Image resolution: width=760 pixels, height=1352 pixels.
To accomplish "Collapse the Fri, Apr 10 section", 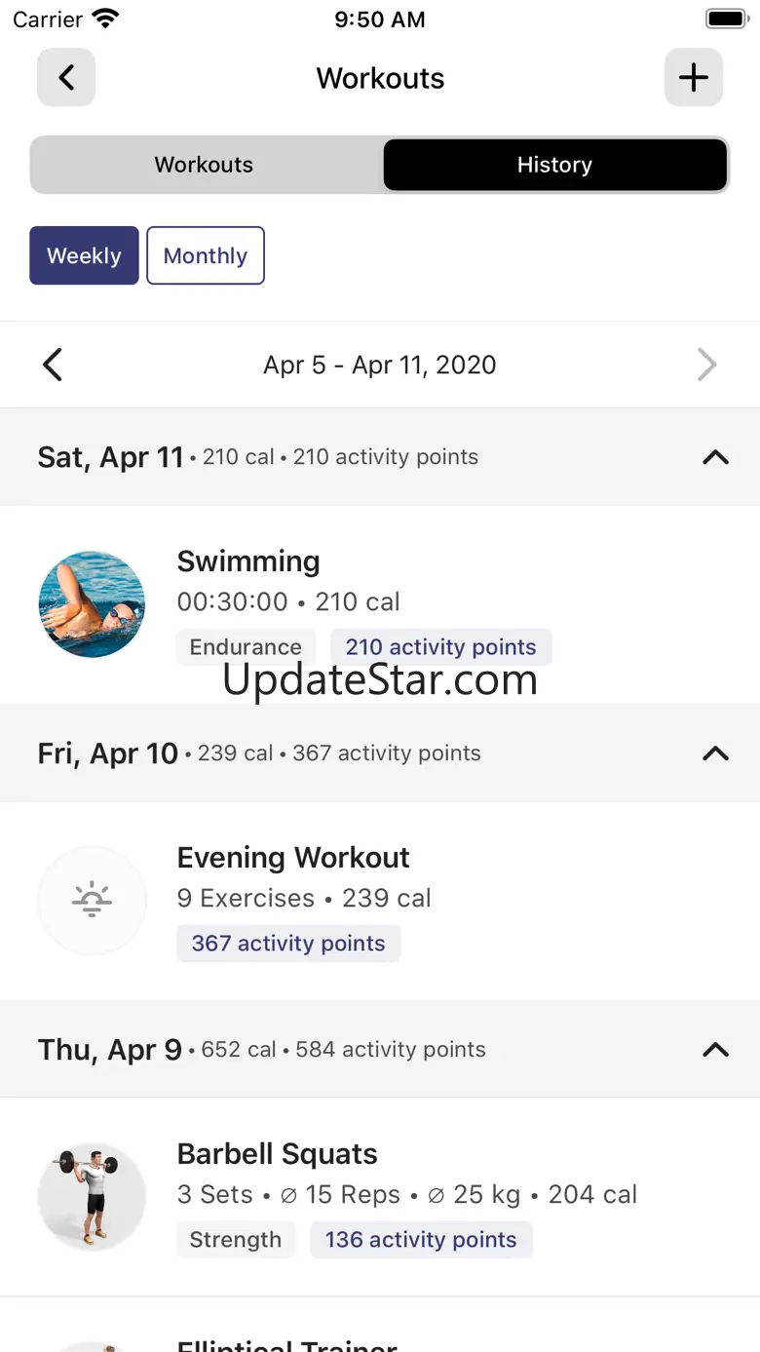I will [x=715, y=753].
